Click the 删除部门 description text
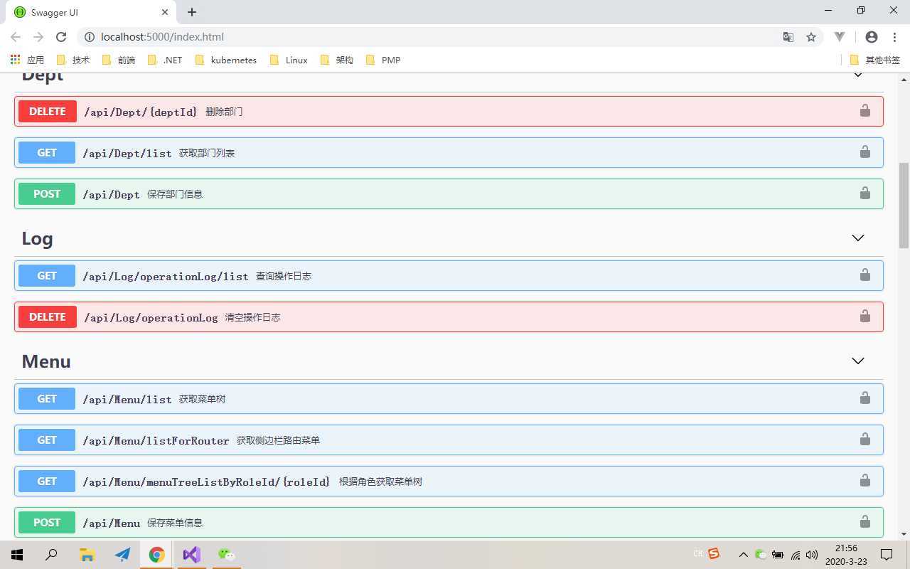Image resolution: width=910 pixels, height=569 pixels. click(224, 112)
